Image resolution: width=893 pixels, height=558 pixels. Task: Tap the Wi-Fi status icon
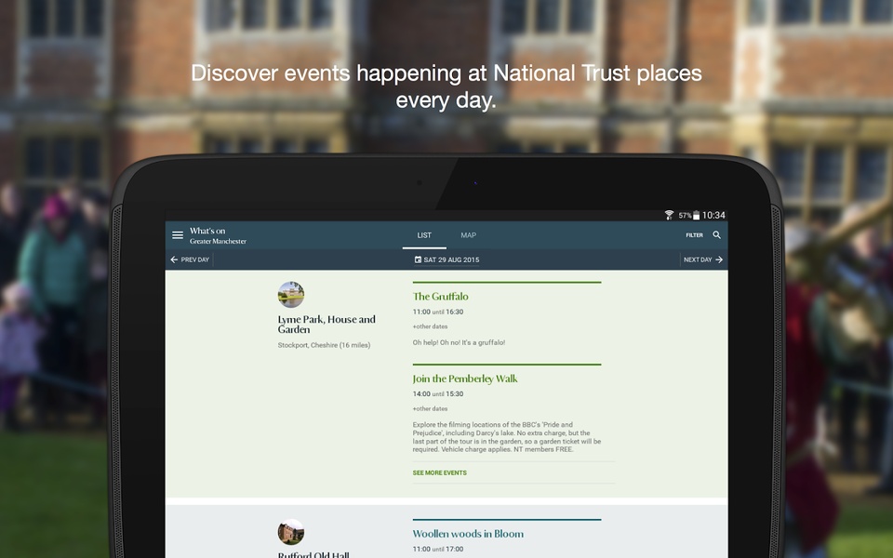669,215
